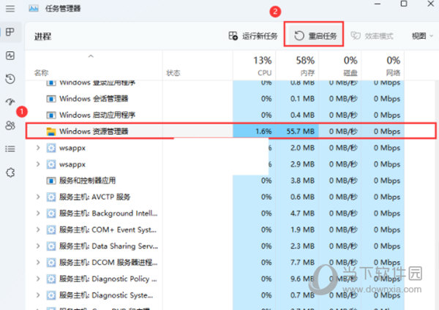Image resolution: width=439 pixels, height=310 pixels.
Task: Click the Windows 资源管理器 folder icon
Action: tap(51, 131)
